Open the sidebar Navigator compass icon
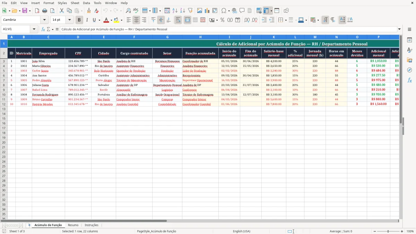The width and height of the screenshot is (416, 234). [409, 70]
